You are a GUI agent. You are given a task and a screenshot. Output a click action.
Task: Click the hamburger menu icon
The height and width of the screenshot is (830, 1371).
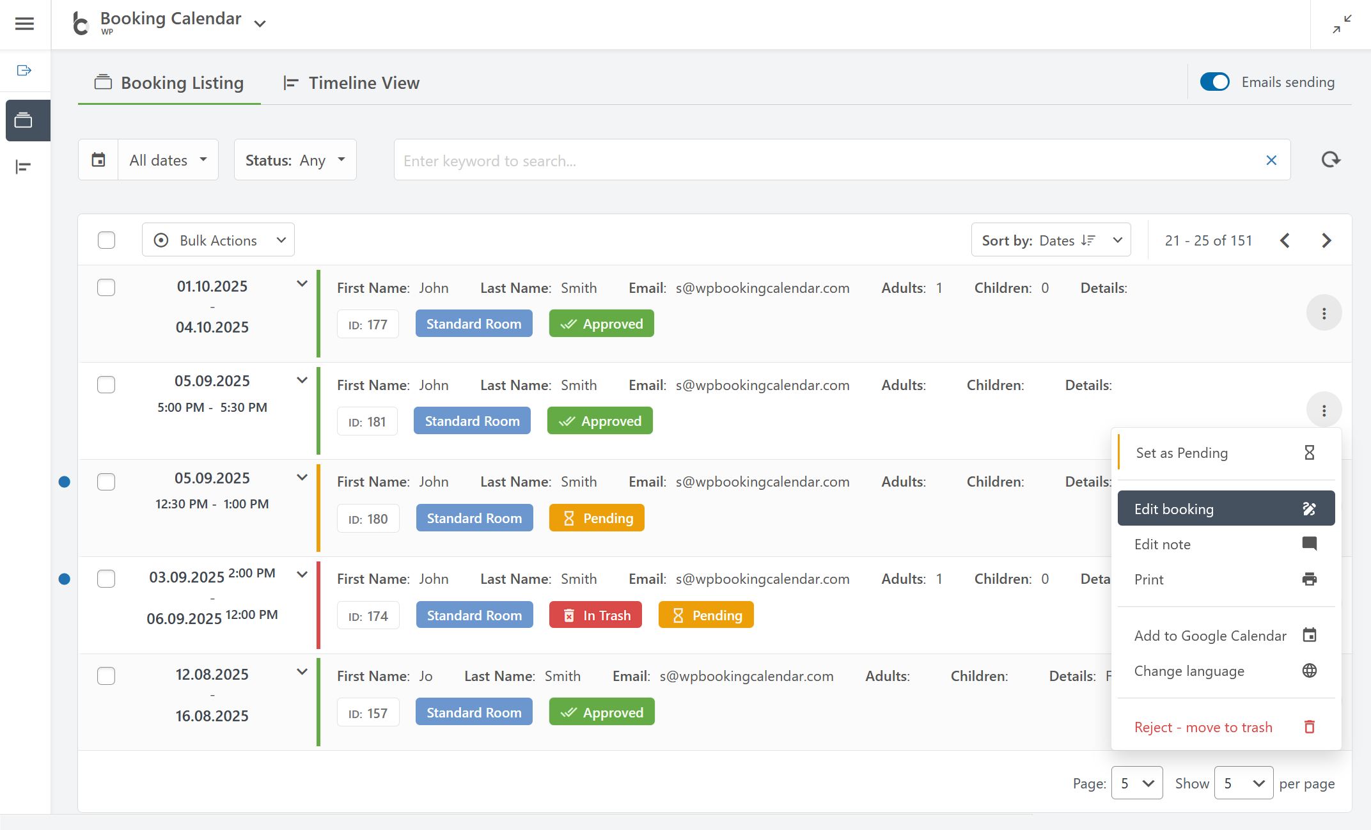point(24,24)
